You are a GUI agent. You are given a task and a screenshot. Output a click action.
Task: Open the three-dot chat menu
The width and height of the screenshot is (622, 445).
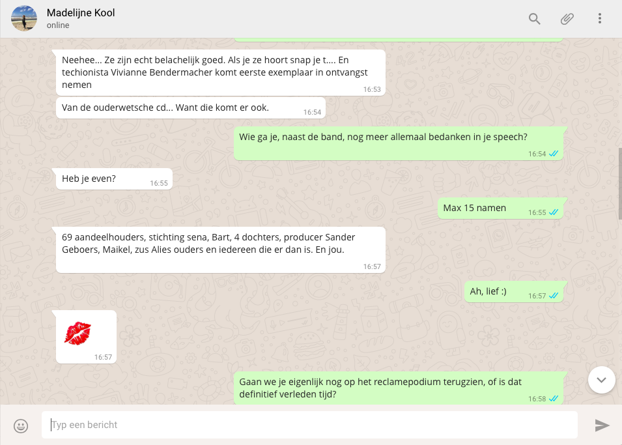click(x=599, y=19)
